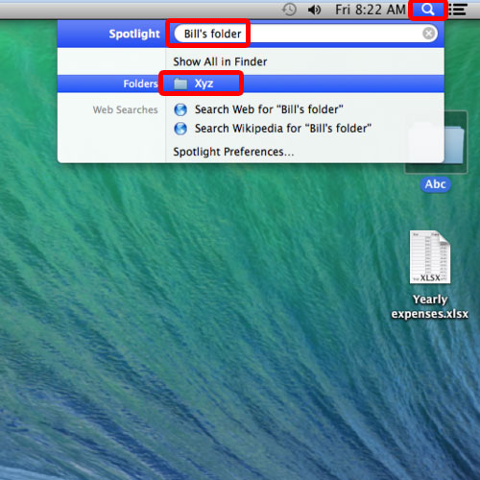480x480 pixels.
Task: Open Notification Center list icon
Action: (x=458, y=10)
